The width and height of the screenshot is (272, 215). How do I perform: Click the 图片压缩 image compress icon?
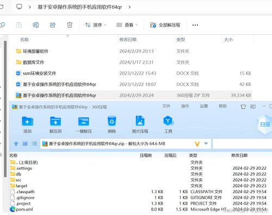click(x=140, y=125)
